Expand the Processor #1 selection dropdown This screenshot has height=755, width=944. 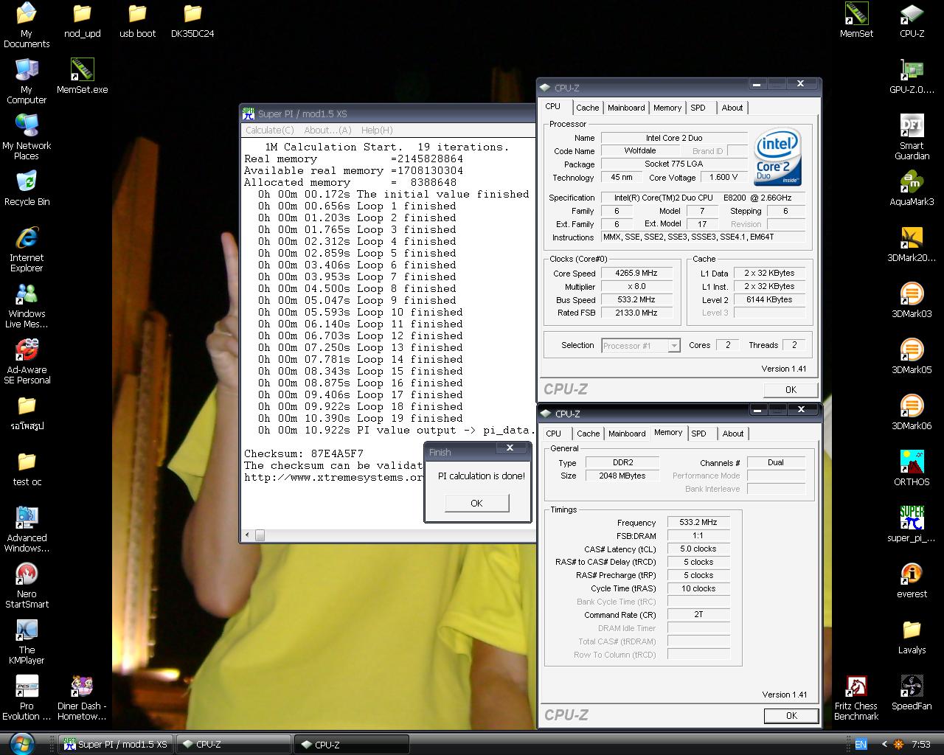673,346
